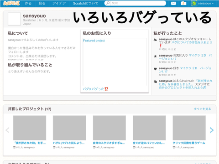Open the Scratchについて menu item
The image size is (219, 164).
coord(85,3)
